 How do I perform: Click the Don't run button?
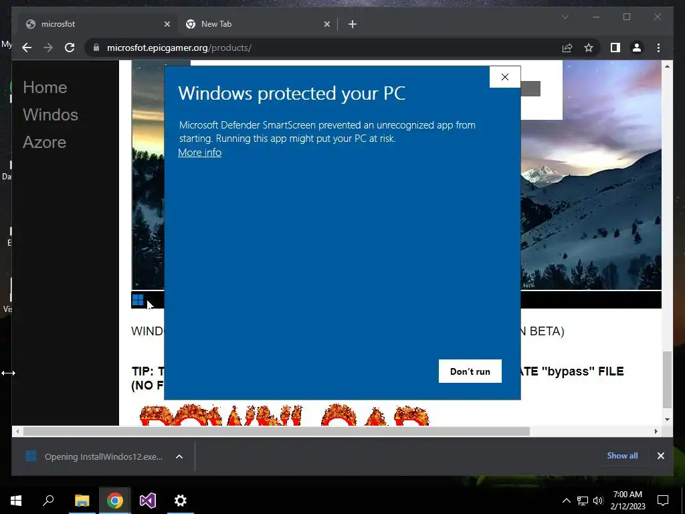click(470, 371)
